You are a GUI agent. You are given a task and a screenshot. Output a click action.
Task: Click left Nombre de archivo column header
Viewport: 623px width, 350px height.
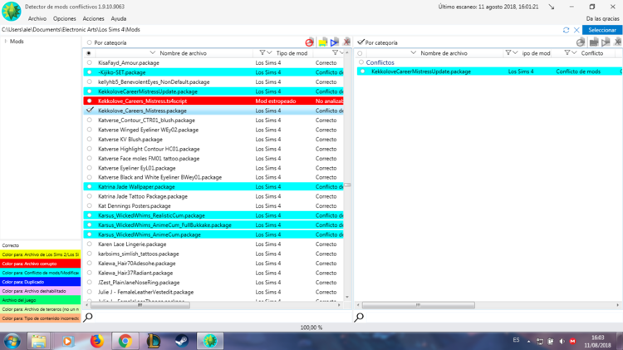184,53
